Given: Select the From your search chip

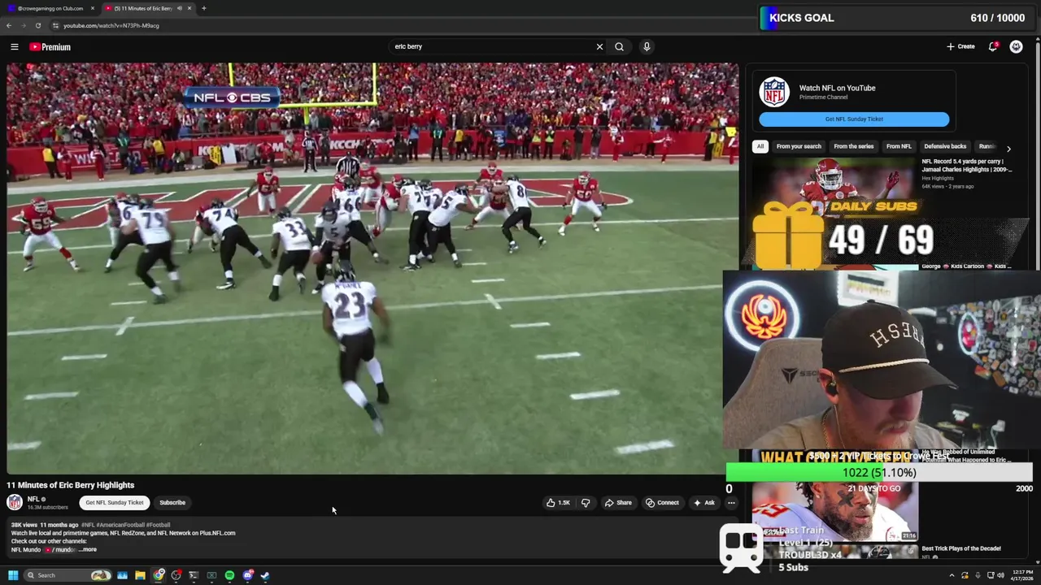Looking at the screenshot, I should point(799,146).
